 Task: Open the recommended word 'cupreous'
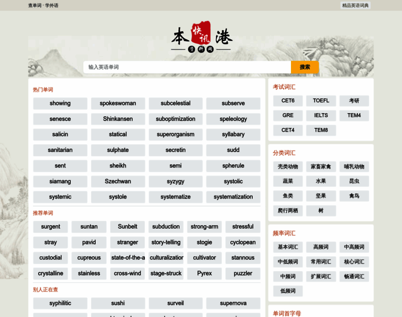[x=89, y=258]
